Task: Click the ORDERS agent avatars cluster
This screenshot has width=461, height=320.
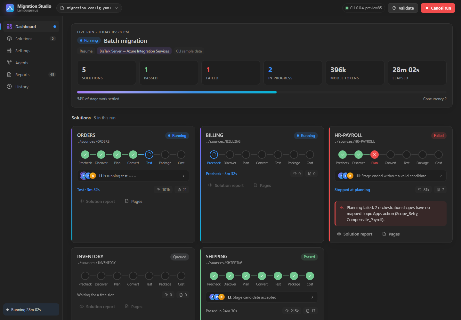Action: pyautogui.click(x=88, y=176)
